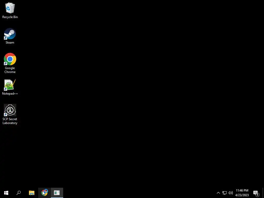Viewport: 264px width, 198px height.
Task: Select the Google Chrome desktop shortcut
Action: [10, 63]
